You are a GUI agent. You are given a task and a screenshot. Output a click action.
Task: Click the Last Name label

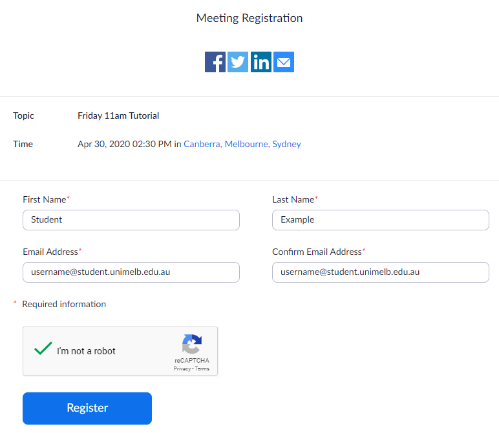(293, 199)
